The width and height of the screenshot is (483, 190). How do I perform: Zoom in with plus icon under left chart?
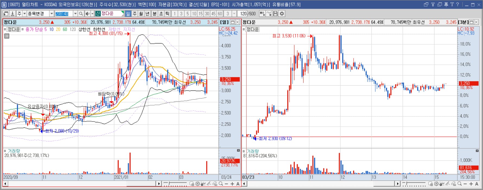[x=232, y=184]
